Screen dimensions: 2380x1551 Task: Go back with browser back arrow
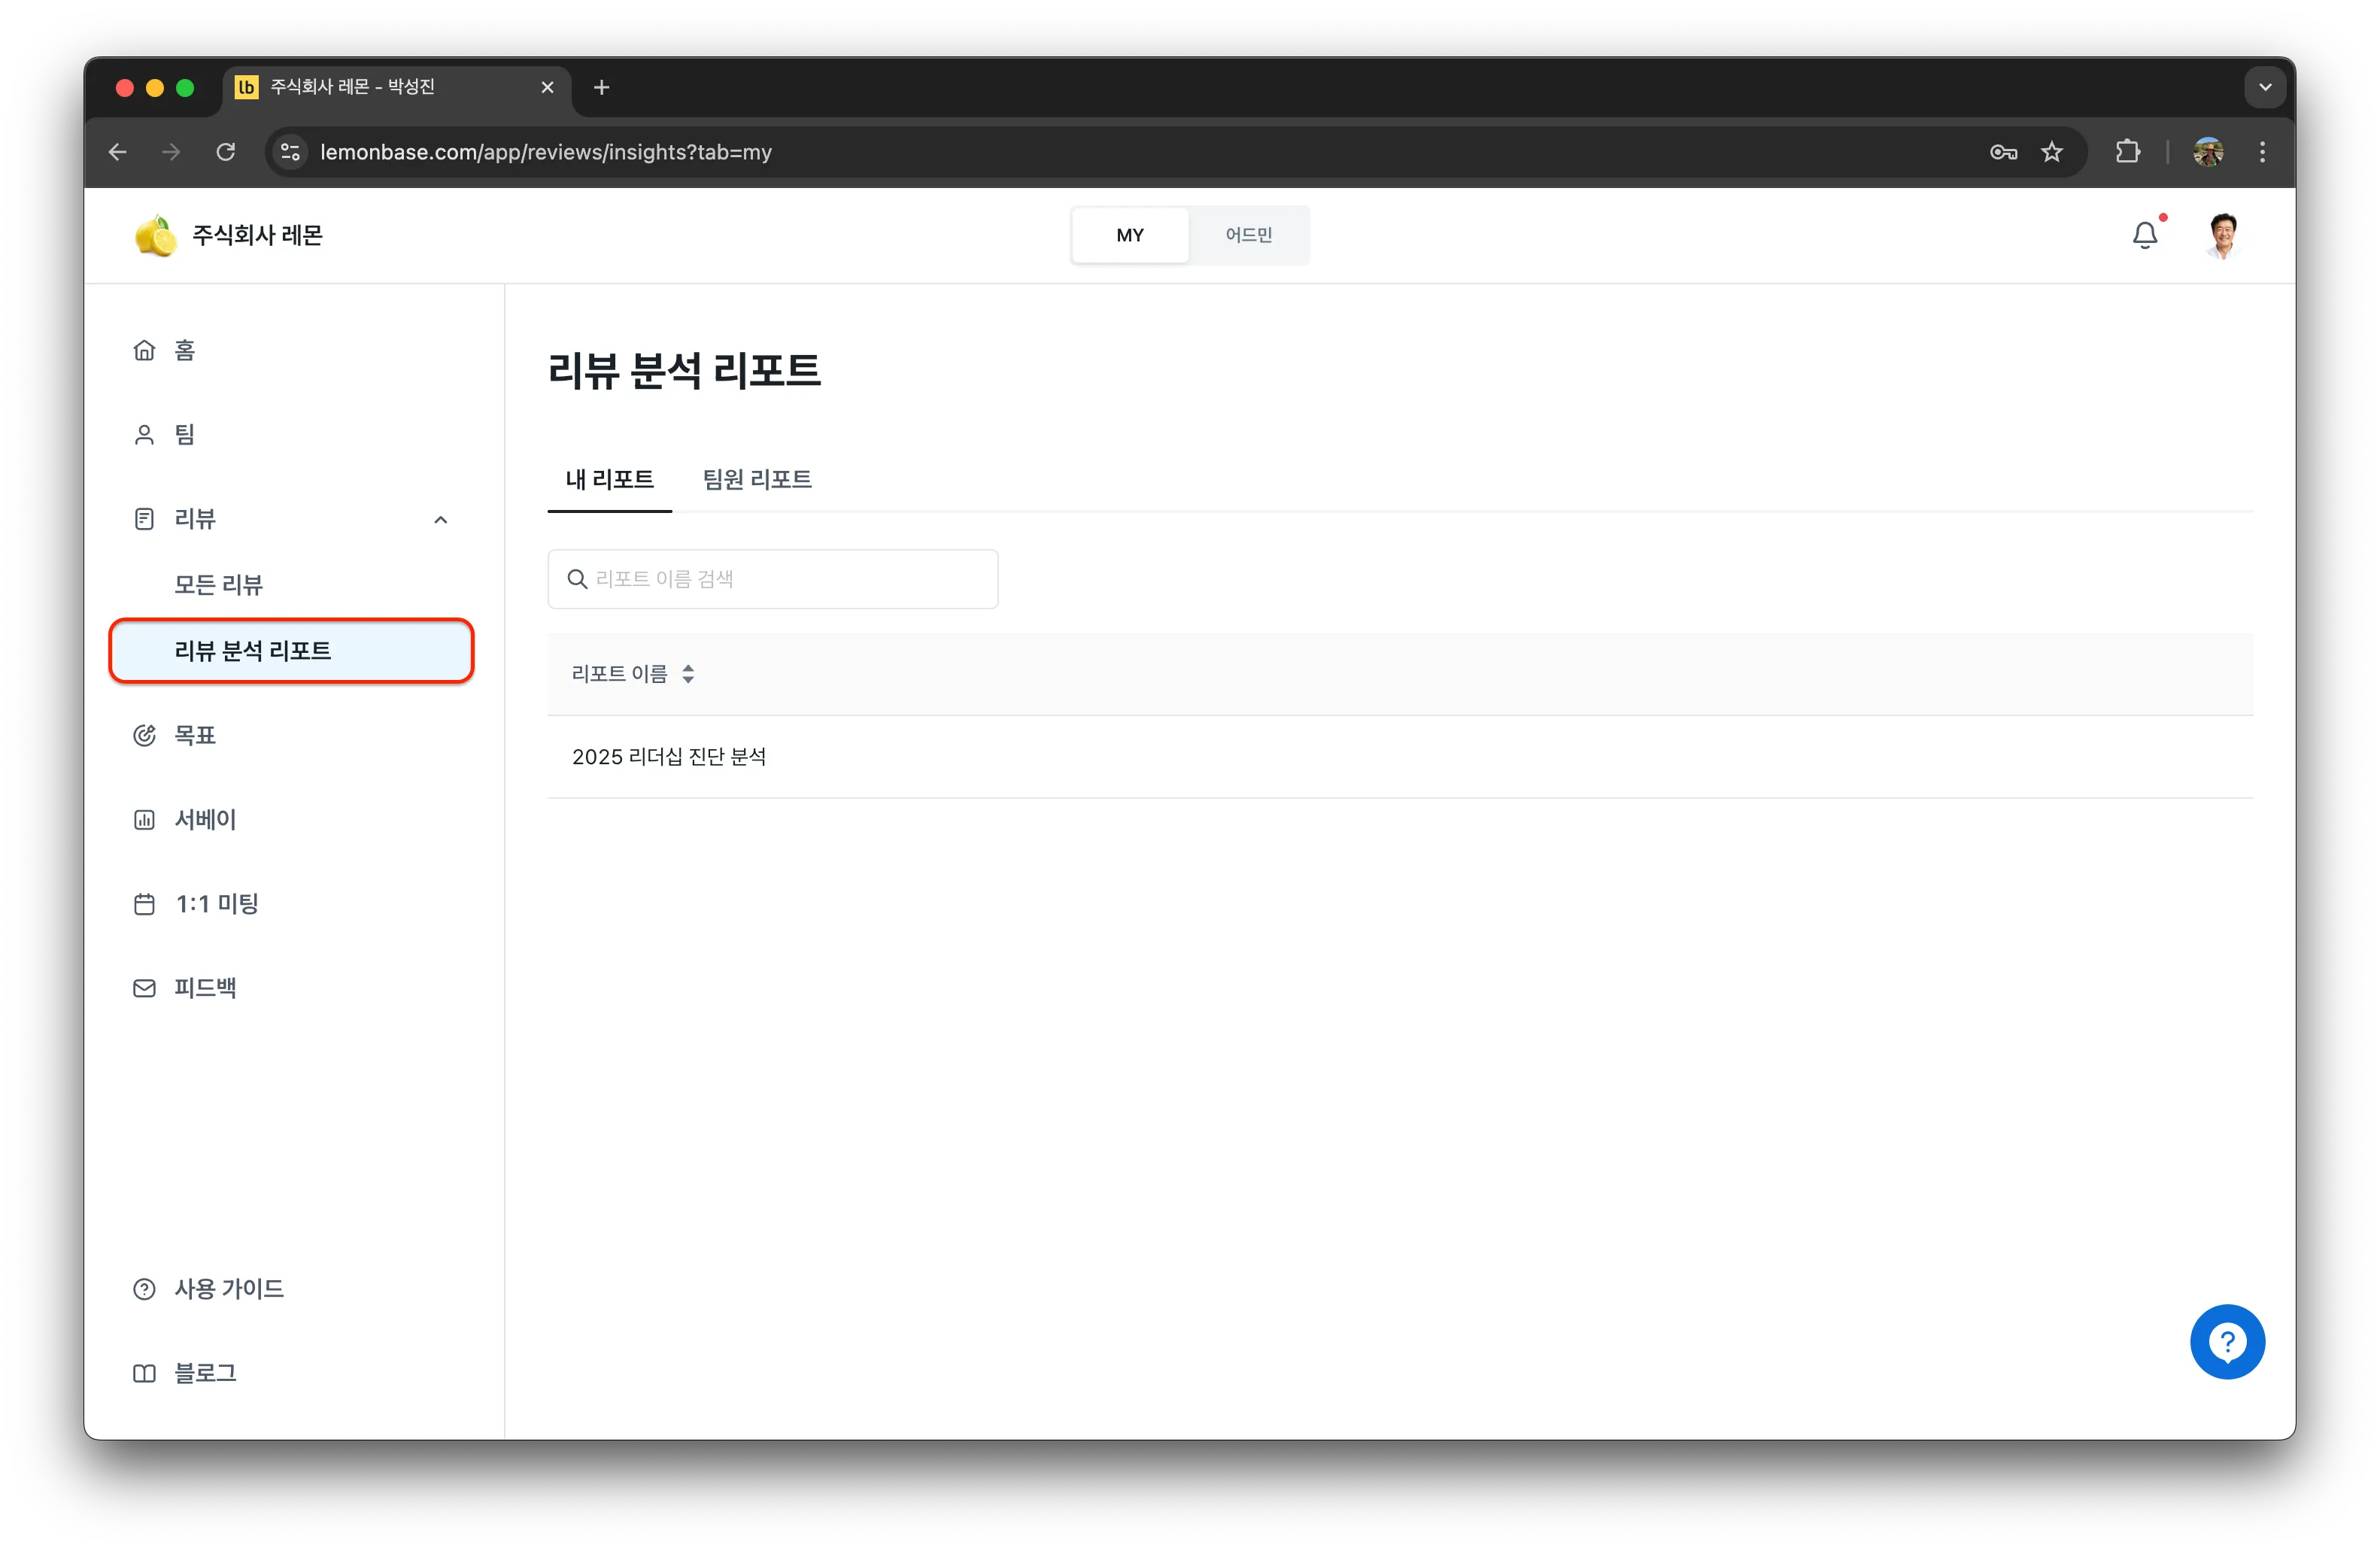click(x=118, y=152)
